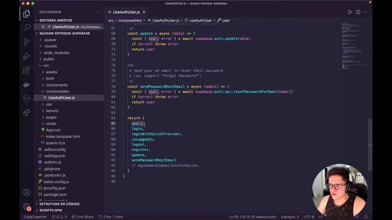Open .eslintrc.js file
Viewport: 392px width, 220px height.
[x=52, y=162]
